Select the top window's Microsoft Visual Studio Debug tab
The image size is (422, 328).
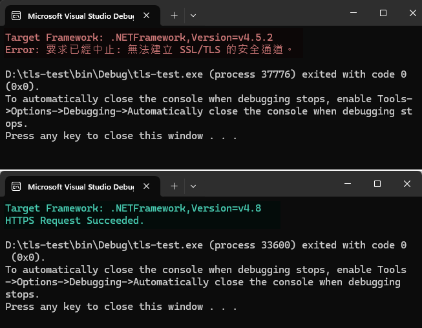pyautogui.click(x=78, y=15)
